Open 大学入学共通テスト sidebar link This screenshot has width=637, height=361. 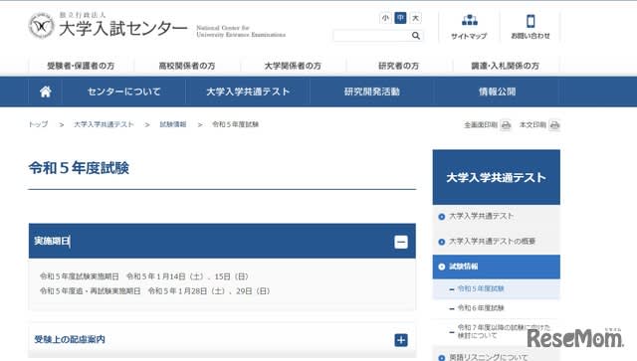point(481,216)
